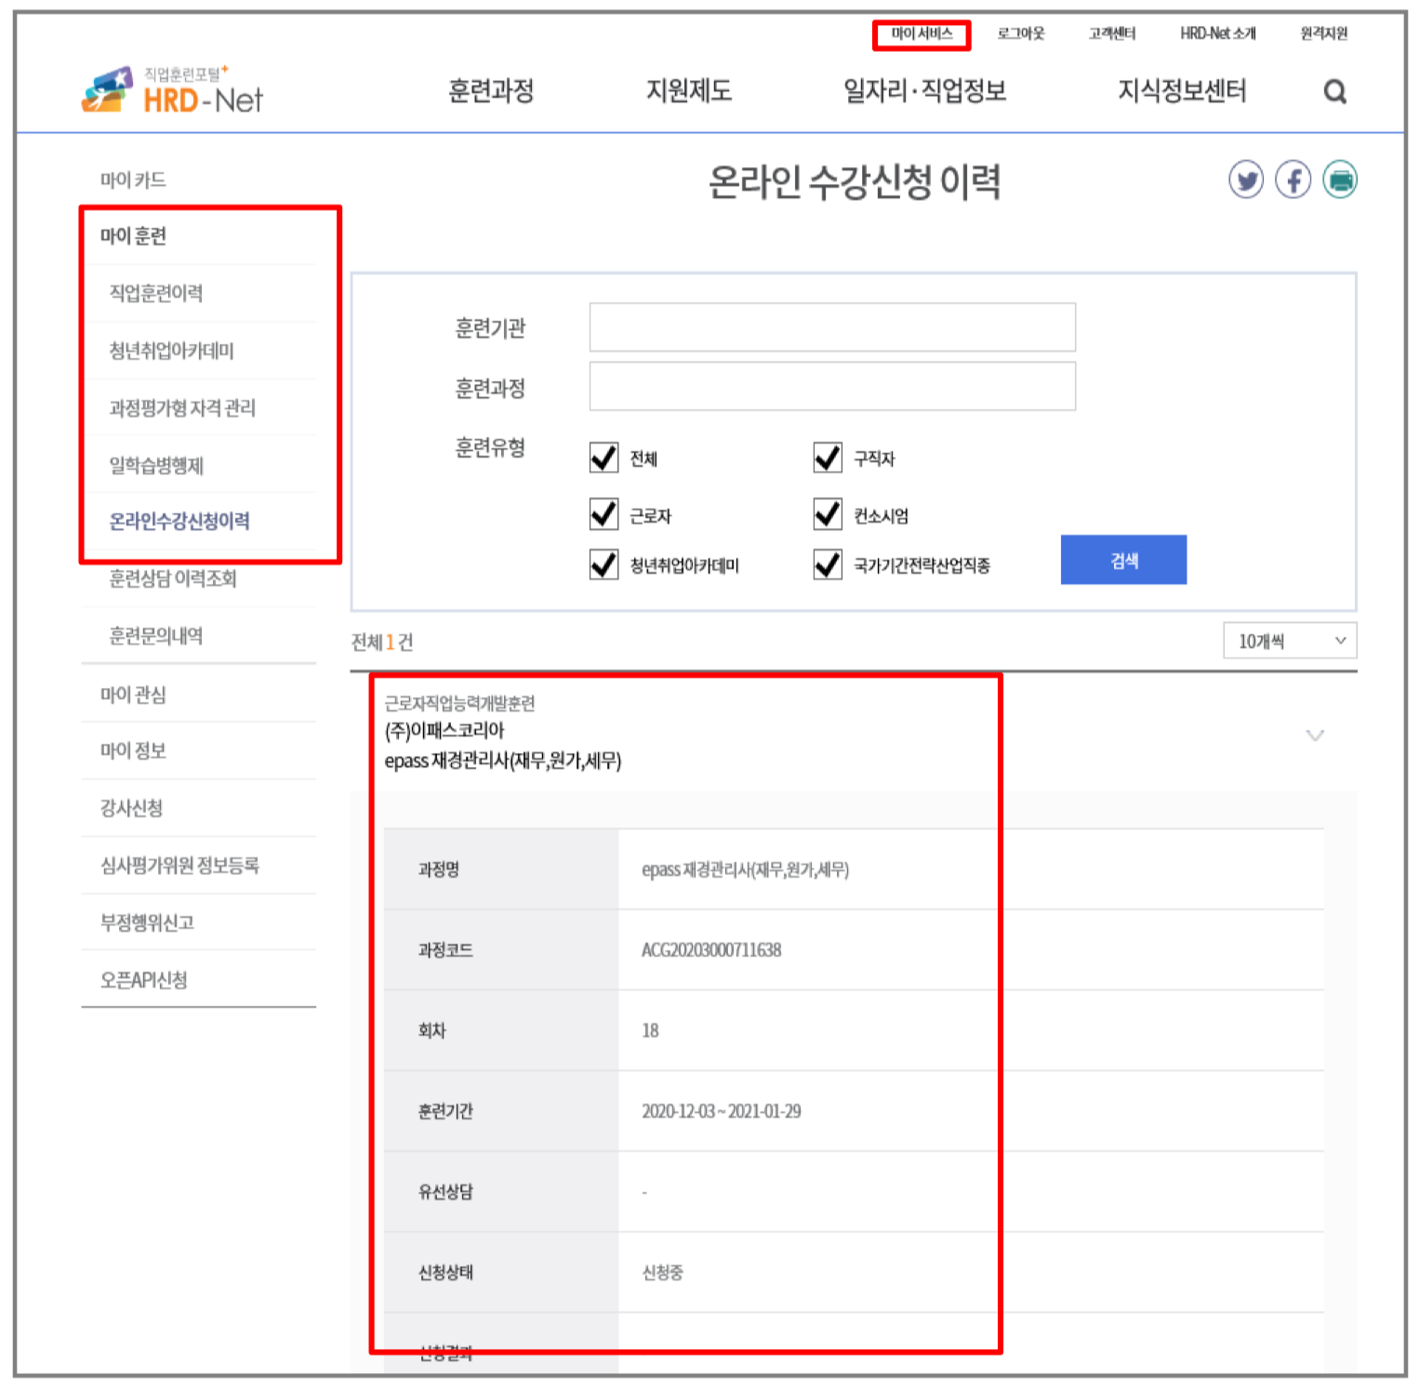Toggle the 근로자 checkbox
Image resolution: width=1419 pixels, height=1389 pixels.
pyautogui.click(x=603, y=514)
